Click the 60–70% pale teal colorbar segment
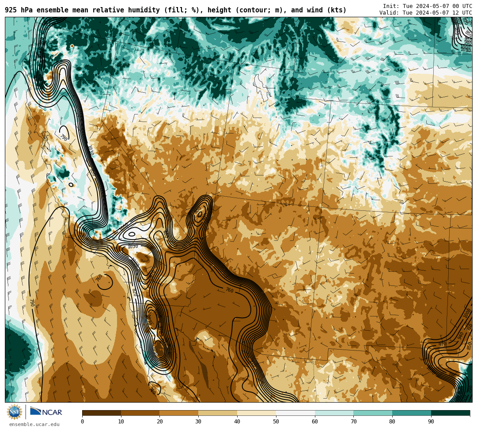Viewport: 477px width, 430px height. pyautogui.click(x=334, y=413)
